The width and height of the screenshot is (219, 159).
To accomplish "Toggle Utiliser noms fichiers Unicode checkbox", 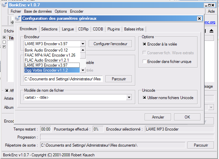I will (x=144, y=98).
